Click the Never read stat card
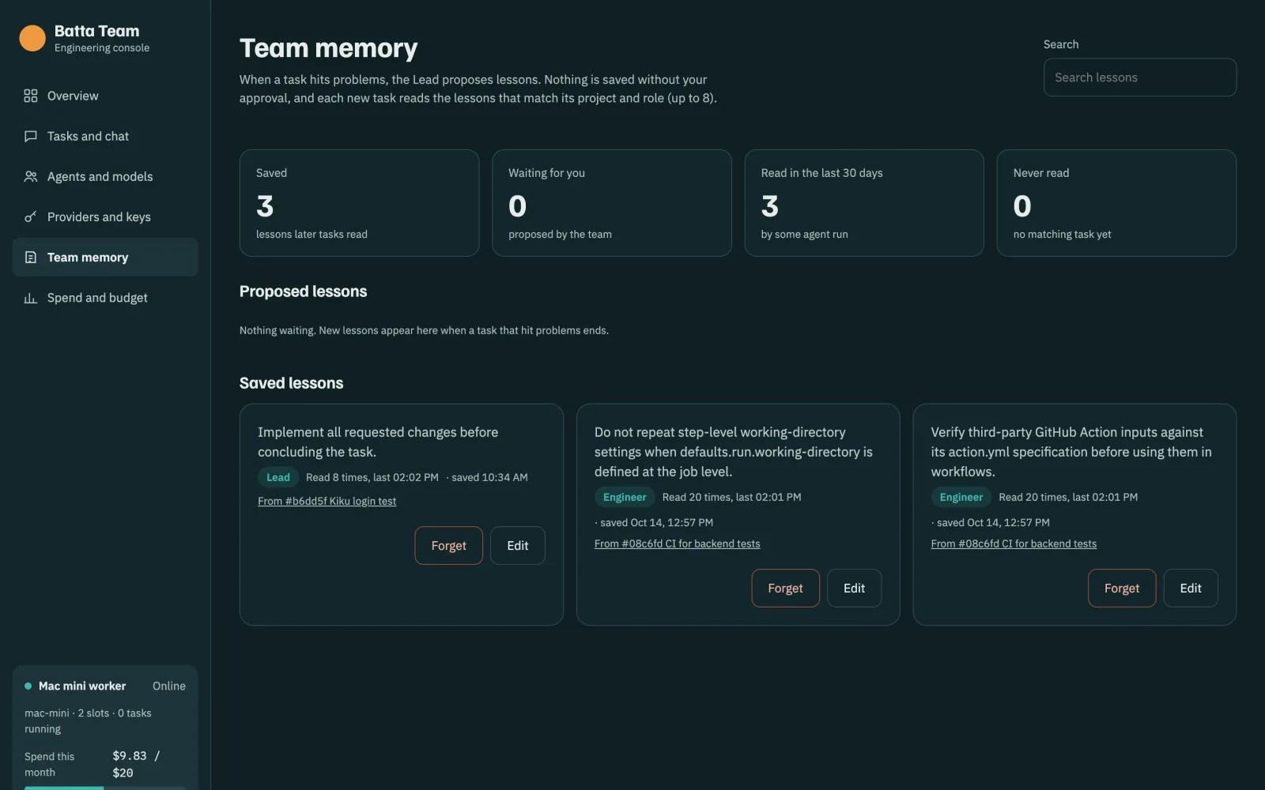This screenshot has height=790, width=1265. [1116, 203]
